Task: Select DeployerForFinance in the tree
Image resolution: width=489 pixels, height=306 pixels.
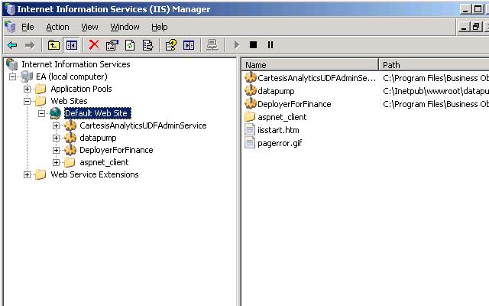Action: click(x=116, y=150)
